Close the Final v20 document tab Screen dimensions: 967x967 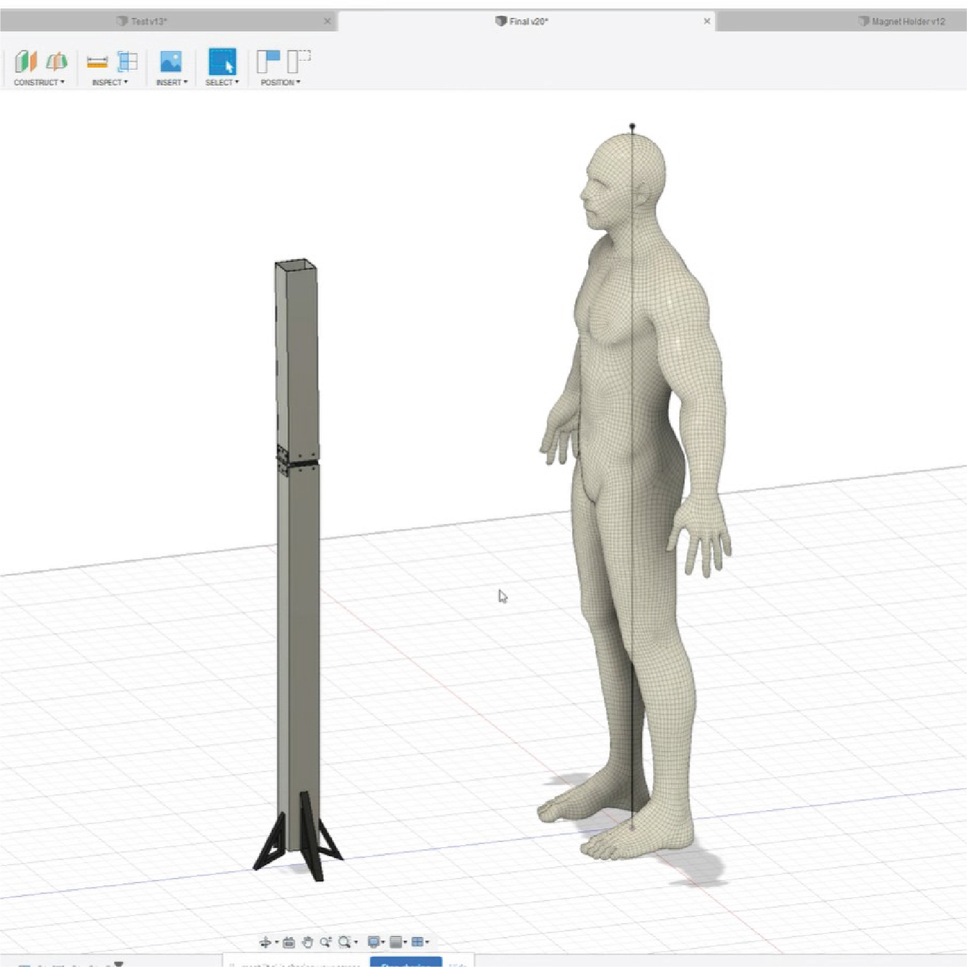pos(707,21)
